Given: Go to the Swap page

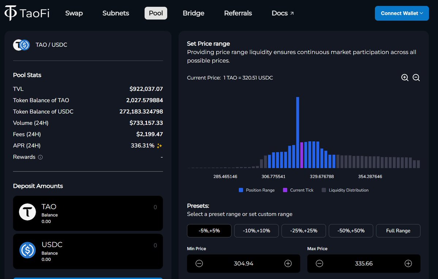Looking at the screenshot, I should coord(74,13).
